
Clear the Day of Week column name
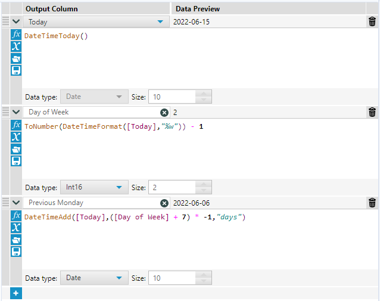[x=164, y=112]
